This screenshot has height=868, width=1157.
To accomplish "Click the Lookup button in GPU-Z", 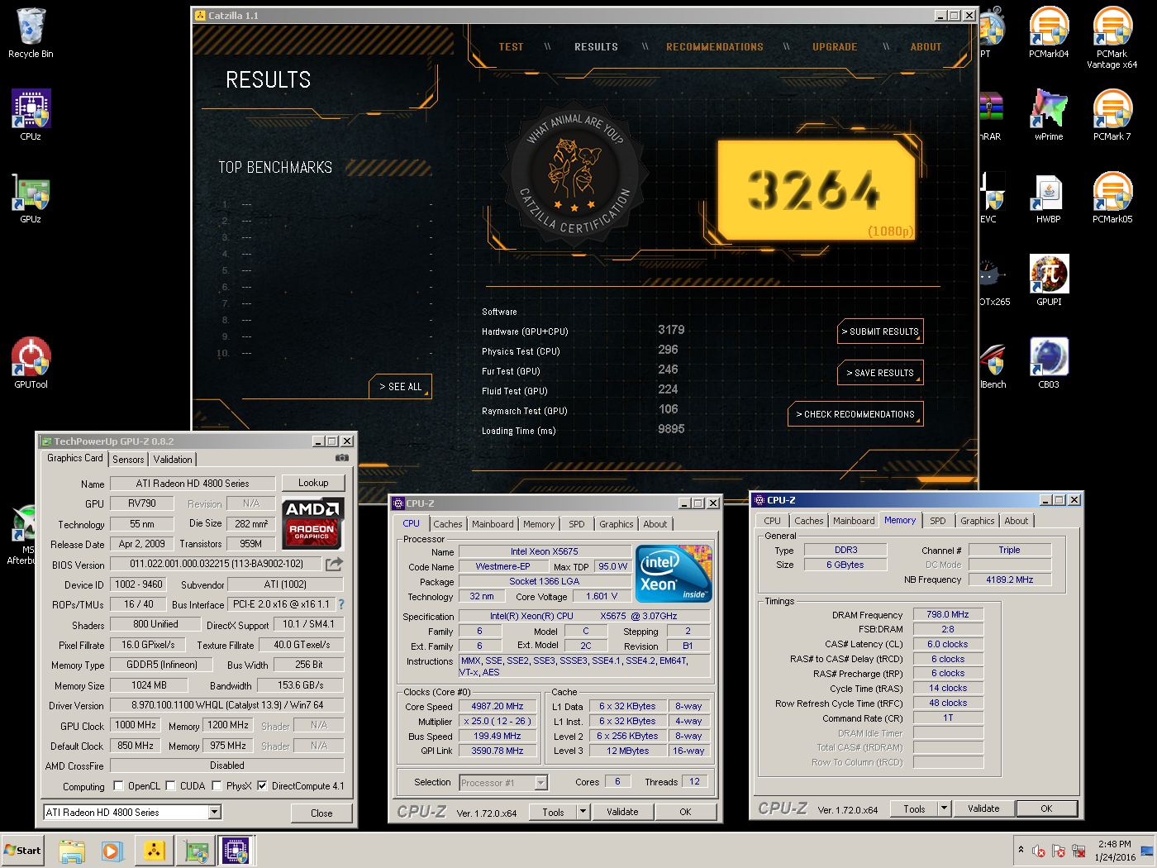I will pos(313,483).
